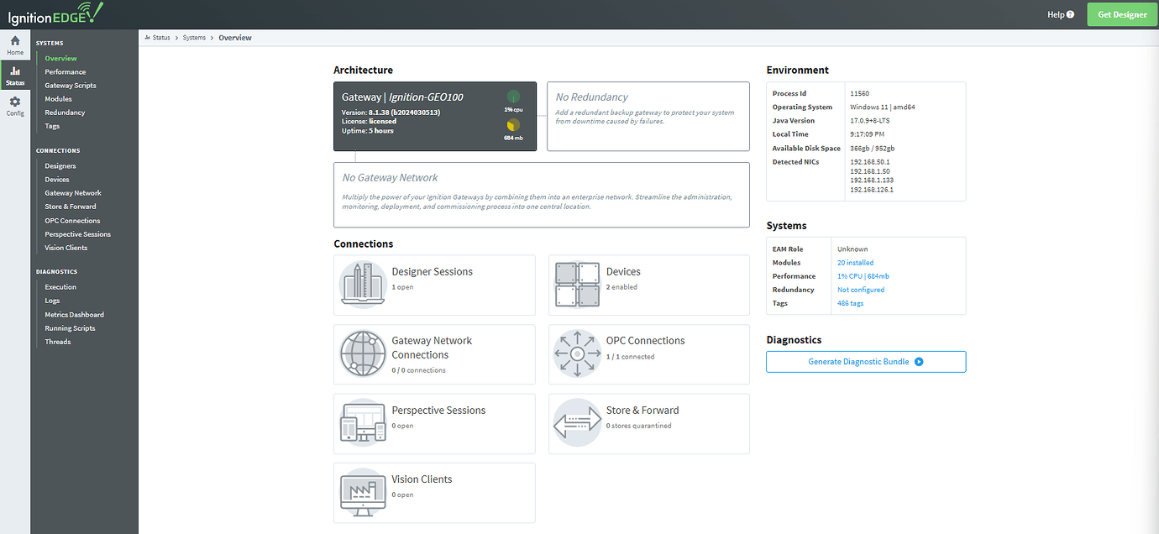1159x534 pixels.
Task: Open the Home page from the left sidebar
Action: [14, 46]
